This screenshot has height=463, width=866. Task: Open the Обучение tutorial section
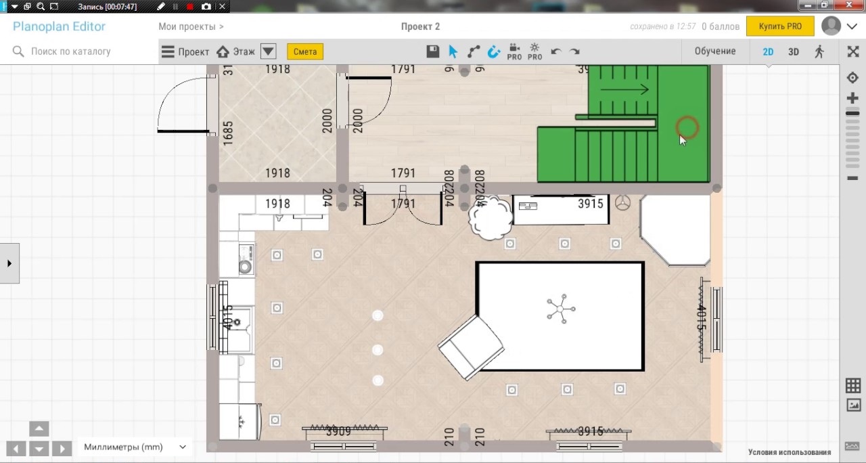click(x=715, y=51)
